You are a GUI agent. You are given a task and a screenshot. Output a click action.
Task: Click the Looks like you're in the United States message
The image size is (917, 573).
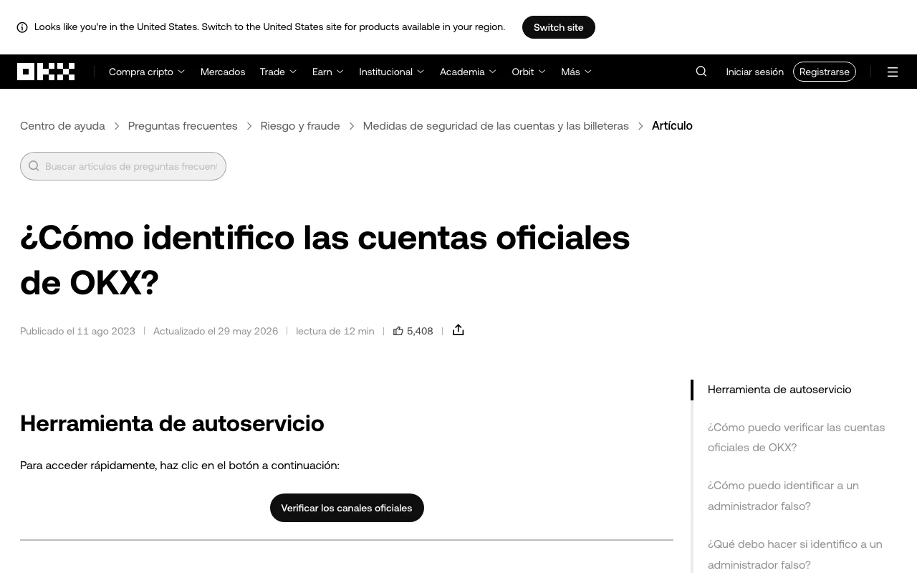point(269,27)
